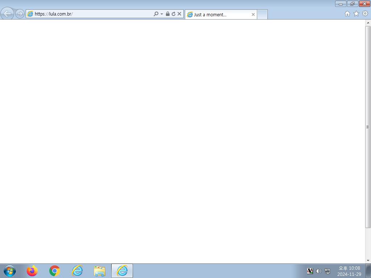Open the pinned Internet Explorer taskbar icon
The image size is (371, 278).
click(x=78, y=271)
